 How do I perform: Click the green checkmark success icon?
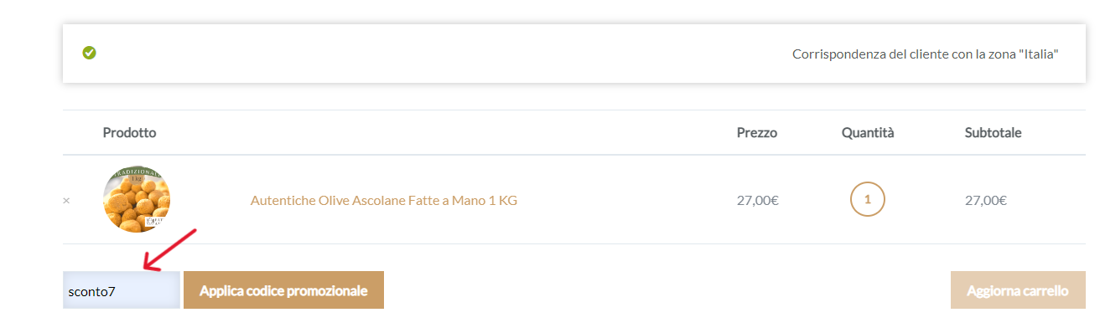[x=89, y=53]
